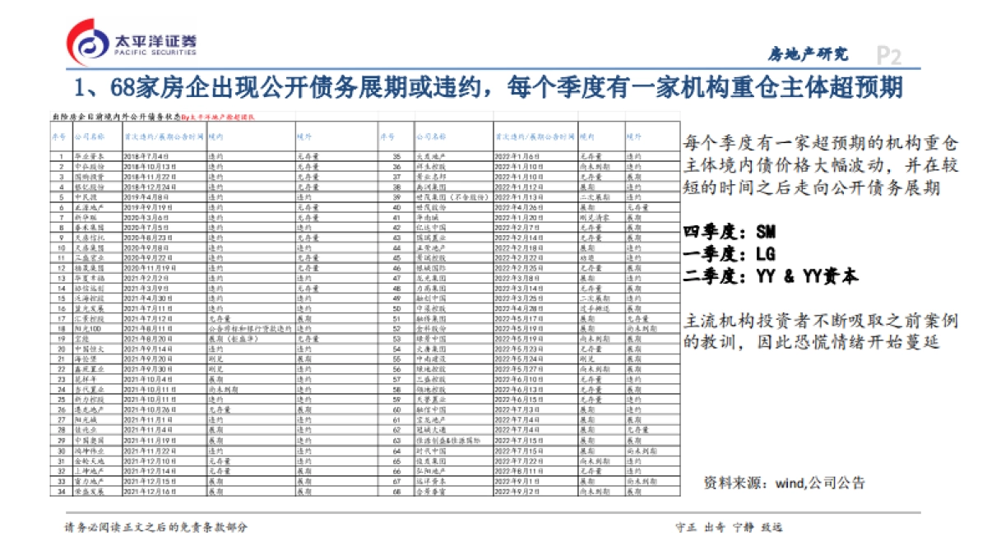
Task: Click the footer disclaimer 请务必阅读正文之后的免责条款部分
Action: pyautogui.click(x=155, y=527)
